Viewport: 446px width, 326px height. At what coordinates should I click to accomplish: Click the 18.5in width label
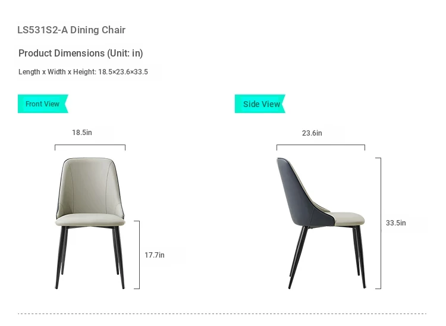coord(82,133)
